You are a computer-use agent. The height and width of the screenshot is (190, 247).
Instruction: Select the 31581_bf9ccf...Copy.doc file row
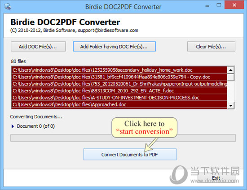point(119,77)
